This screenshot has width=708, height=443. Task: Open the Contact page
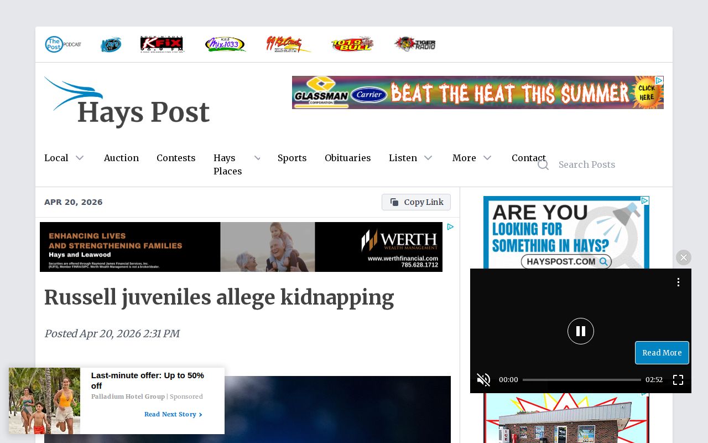coord(529,158)
